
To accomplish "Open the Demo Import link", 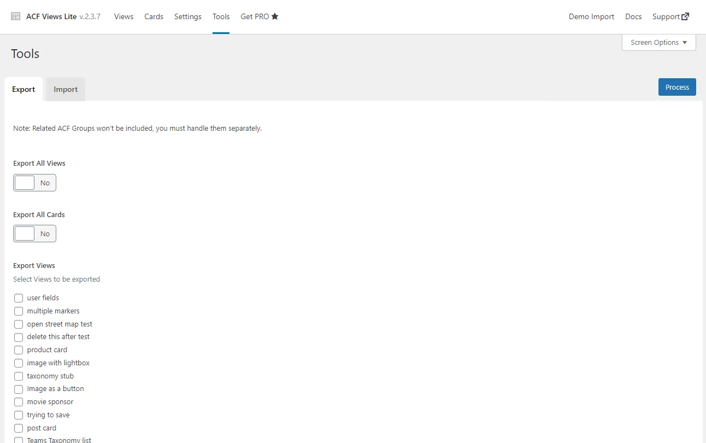I will point(591,16).
